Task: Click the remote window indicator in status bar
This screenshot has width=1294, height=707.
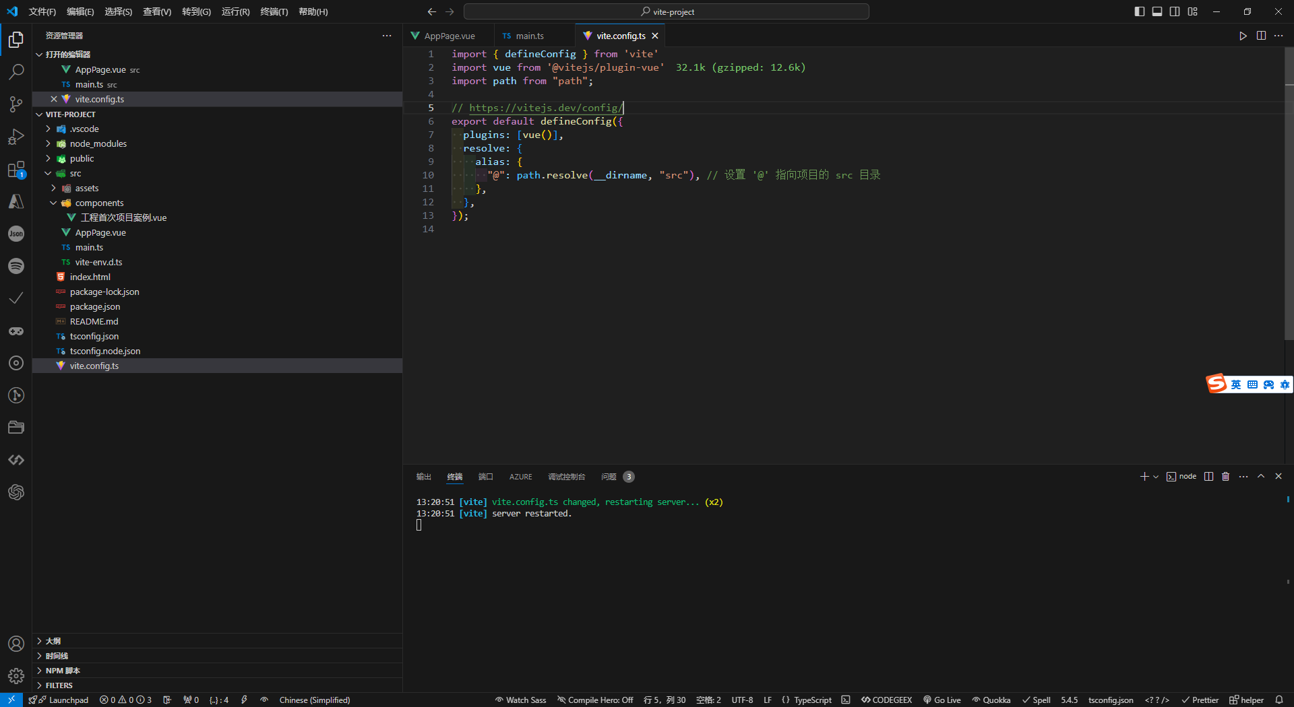Action: pos(11,700)
